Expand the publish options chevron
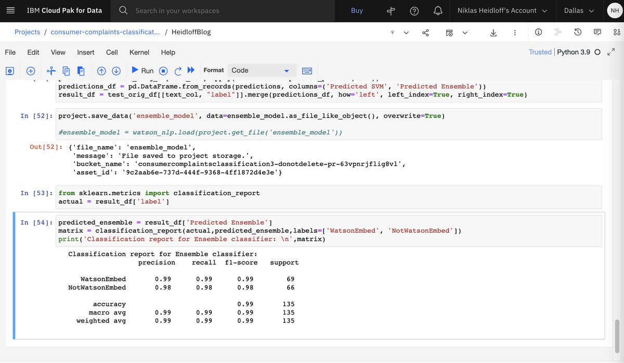624x363 pixels. click(406, 33)
